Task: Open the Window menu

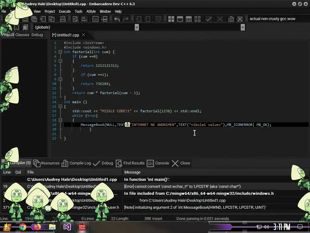Action: [x=105, y=12]
